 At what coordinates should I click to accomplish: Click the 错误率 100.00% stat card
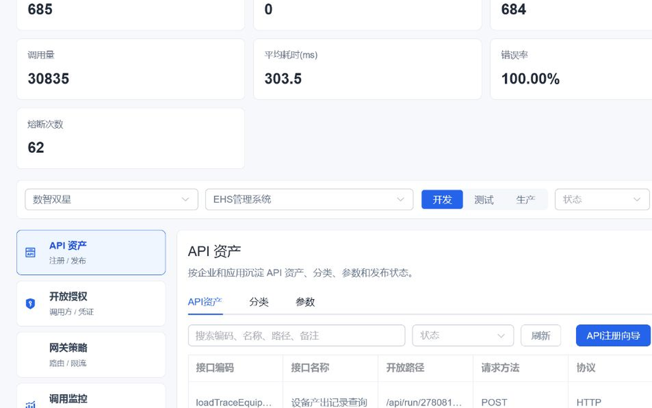571,69
